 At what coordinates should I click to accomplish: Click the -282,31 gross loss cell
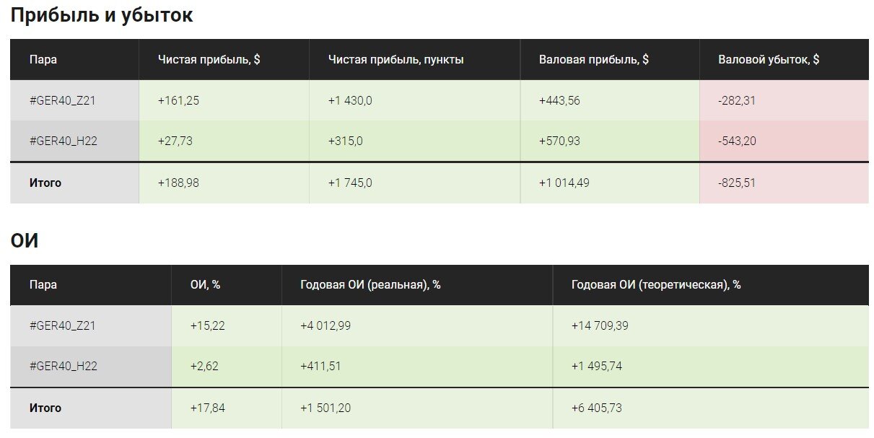pos(737,101)
